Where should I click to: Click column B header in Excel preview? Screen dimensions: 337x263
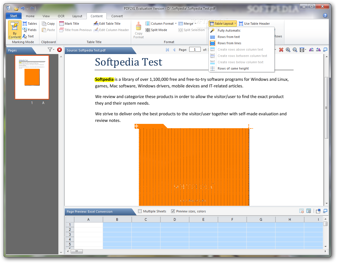tap(117, 220)
